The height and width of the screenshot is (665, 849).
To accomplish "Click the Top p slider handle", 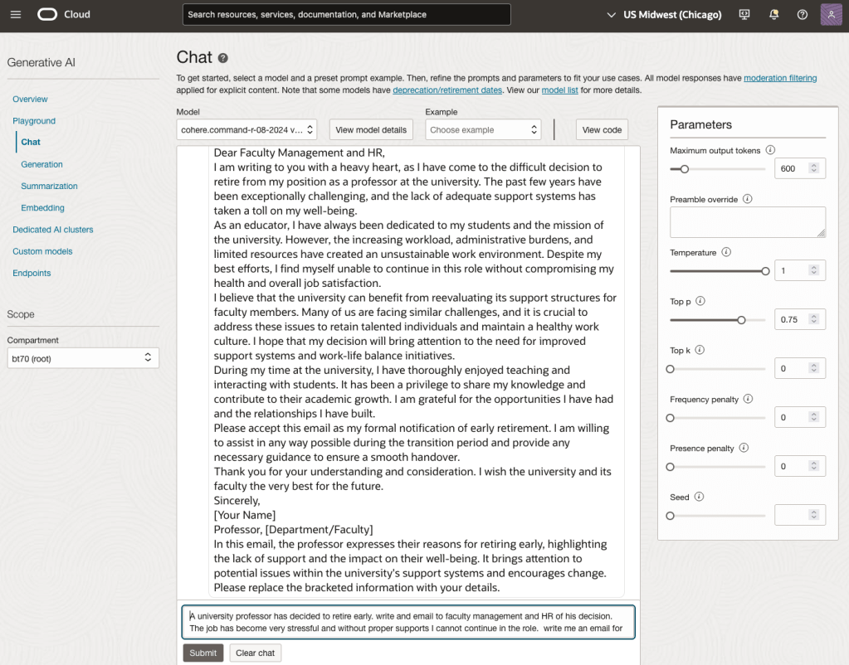I will (x=741, y=319).
